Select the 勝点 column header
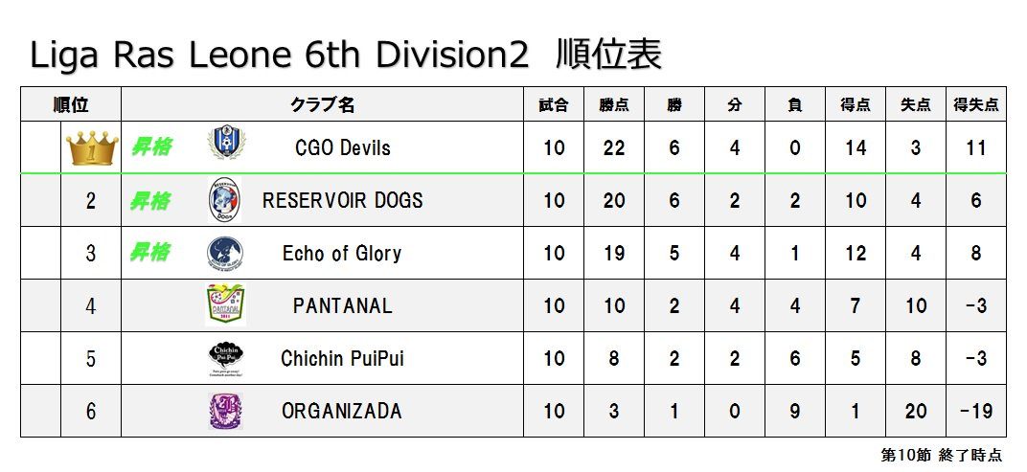1027x472 pixels. 614,104
